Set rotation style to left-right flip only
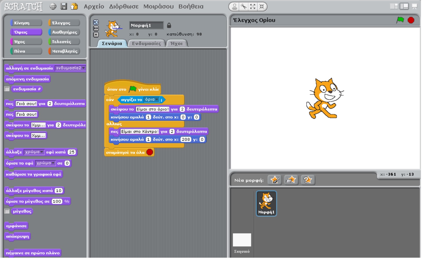 point(96,28)
